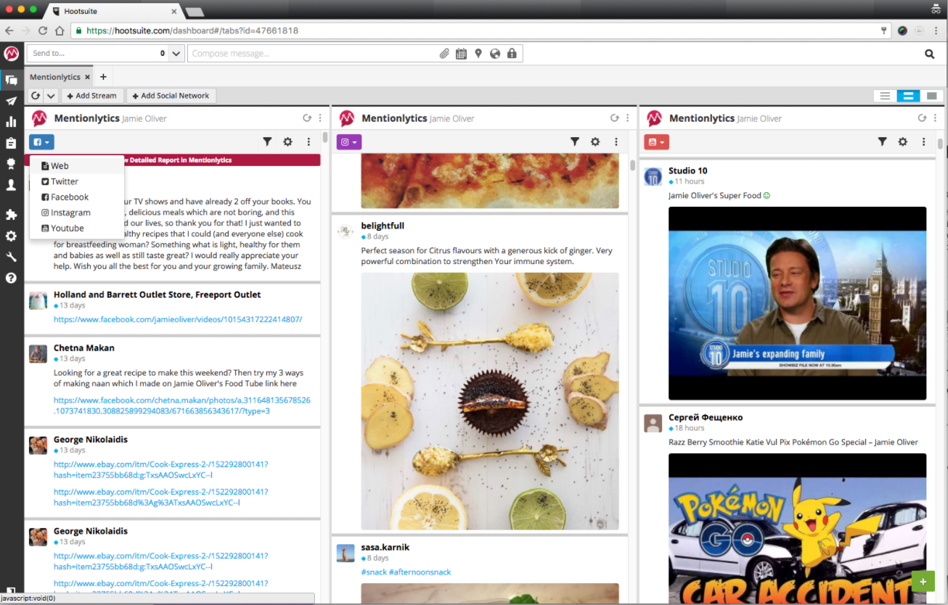Choose Twitter from the source menu

click(x=64, y=181)
